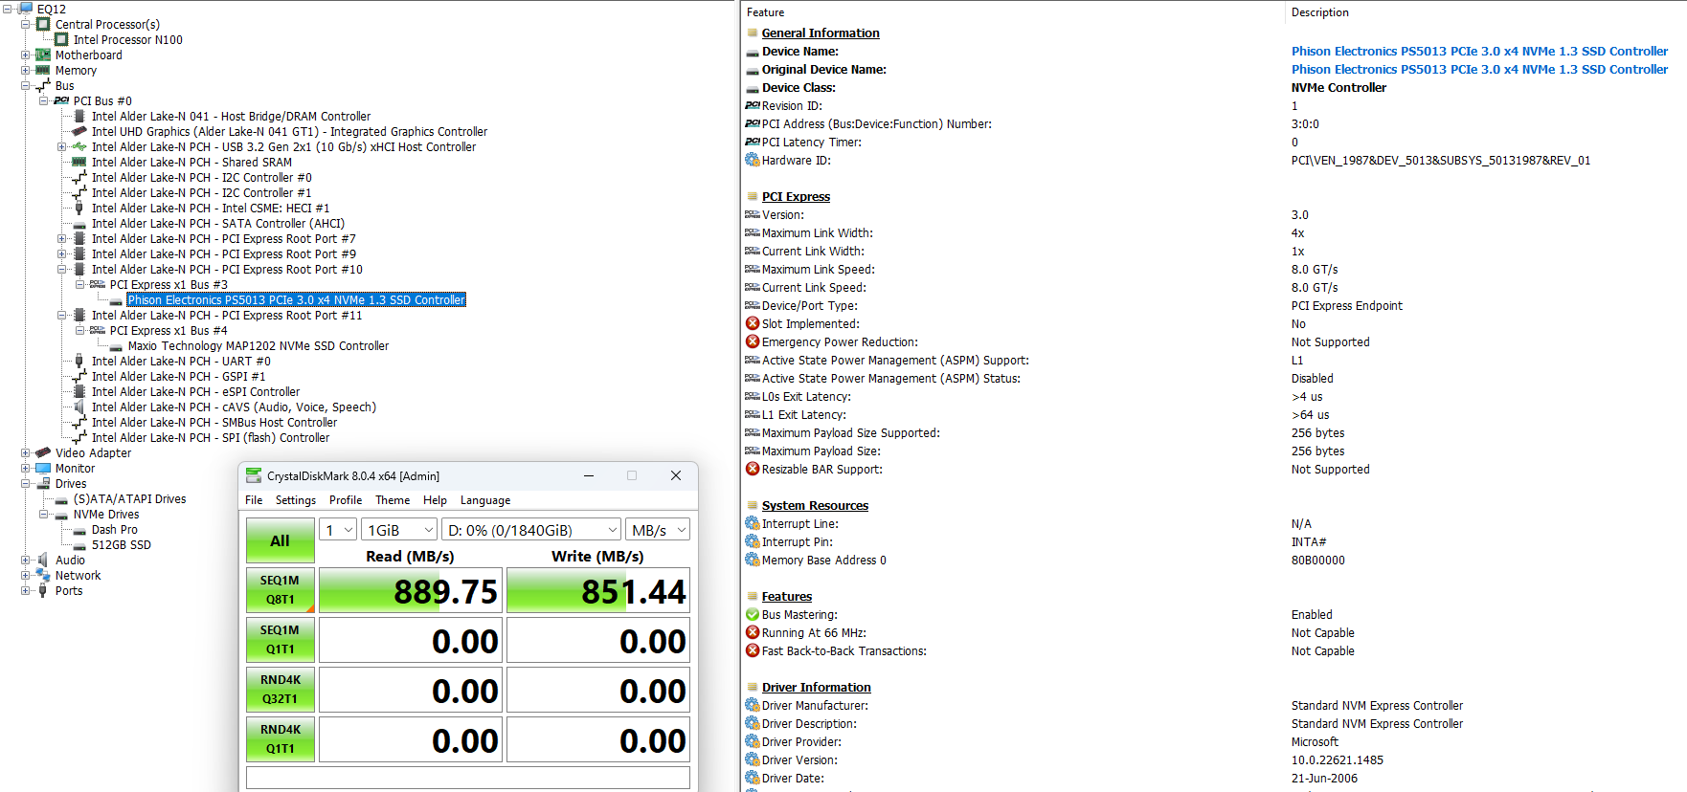Collapse PCI Express x1 Bus #3
This screenshot has width=1687, height=792.
(80, 284)
